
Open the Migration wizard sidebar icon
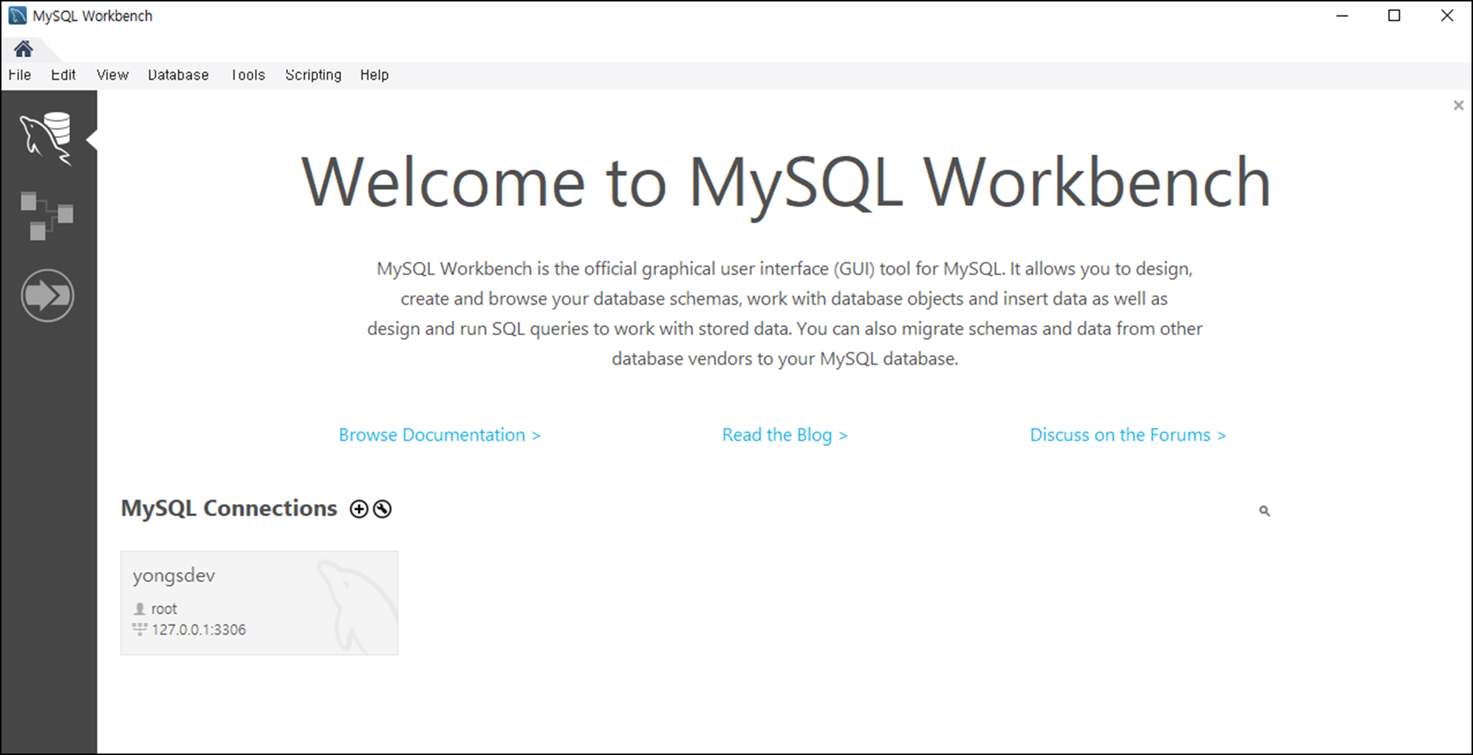(47, 295)
